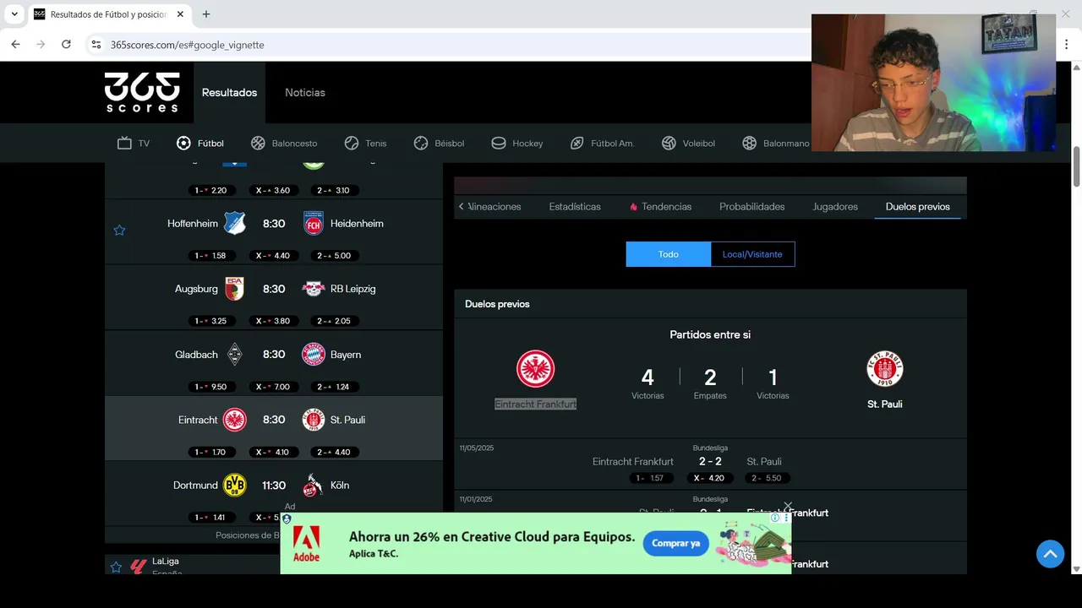Switch to the Estadísticas tab

[575, 206]
